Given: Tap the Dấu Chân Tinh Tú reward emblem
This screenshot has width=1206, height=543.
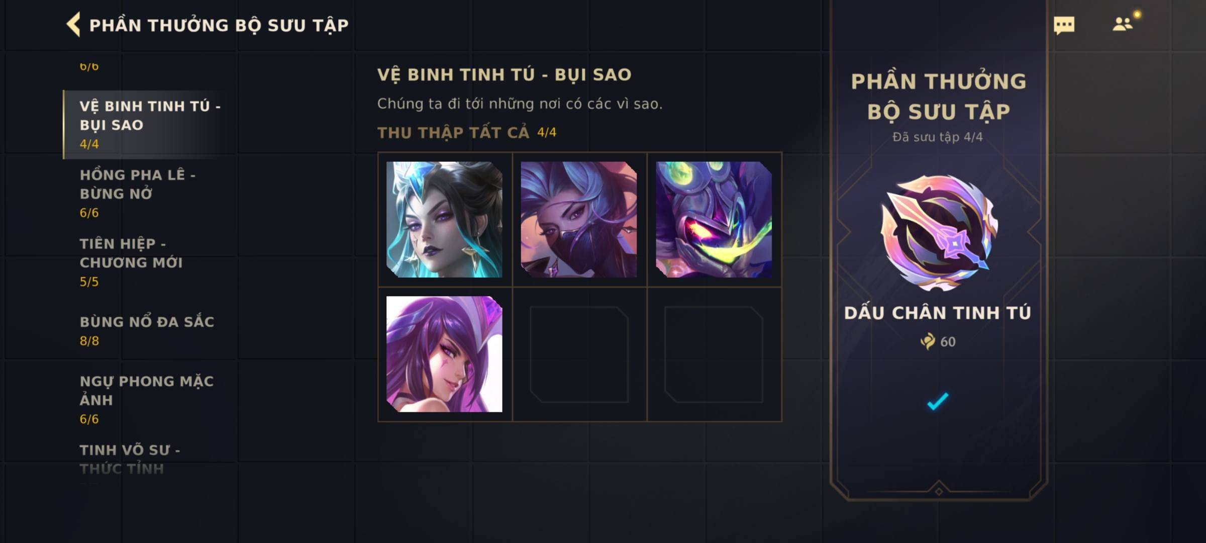Looking at the screenshot, I should tap(938, 233).
